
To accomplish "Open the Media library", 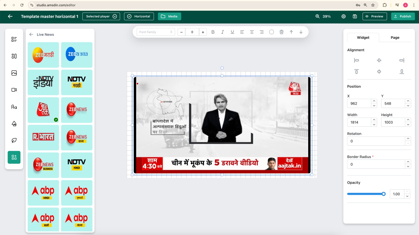I will click(x=169, y=16).
